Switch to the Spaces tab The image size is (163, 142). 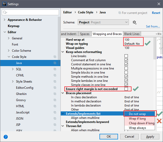(85, 34)
